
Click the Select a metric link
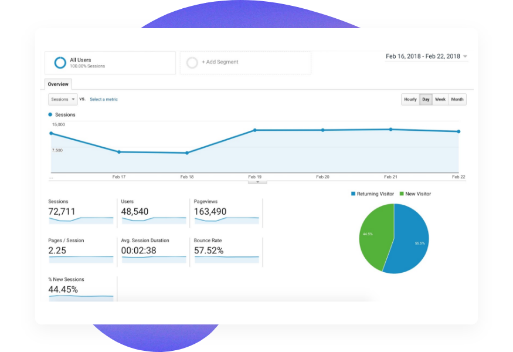104,99
